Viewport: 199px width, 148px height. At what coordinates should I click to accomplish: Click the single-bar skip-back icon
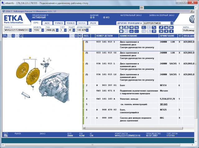(166, 31)
